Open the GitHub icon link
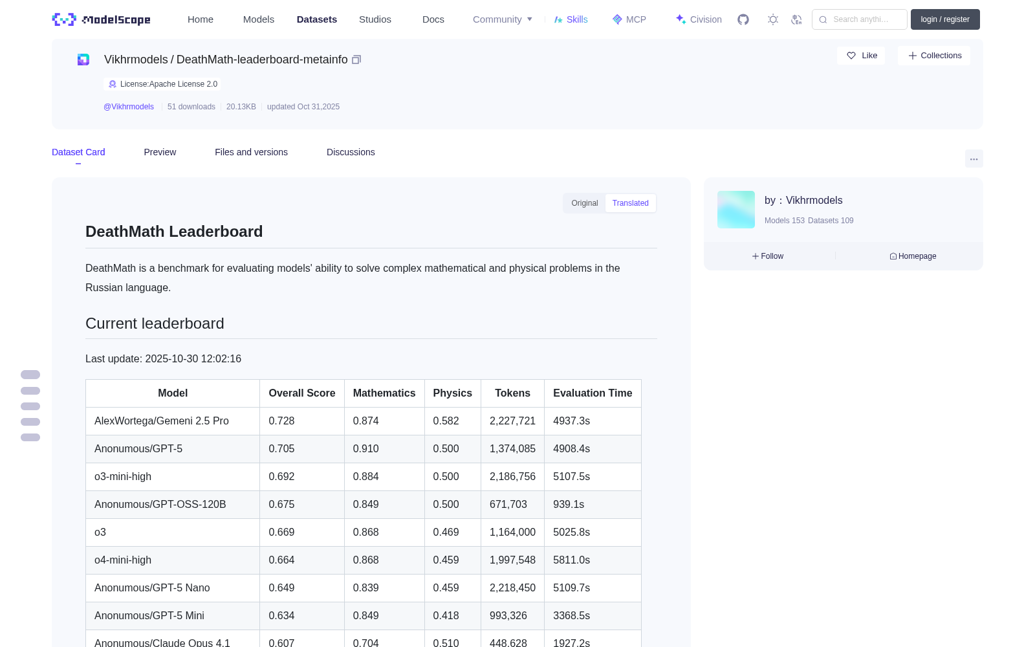1035x647 pixels. click(743, 19)
